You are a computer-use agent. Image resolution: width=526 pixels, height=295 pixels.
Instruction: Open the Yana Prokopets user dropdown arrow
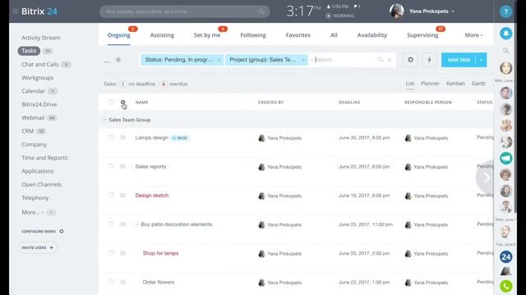(453, 11)
